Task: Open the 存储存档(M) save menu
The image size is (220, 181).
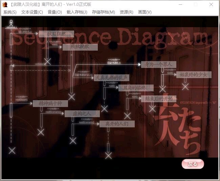Action: [x=104, y=12]
